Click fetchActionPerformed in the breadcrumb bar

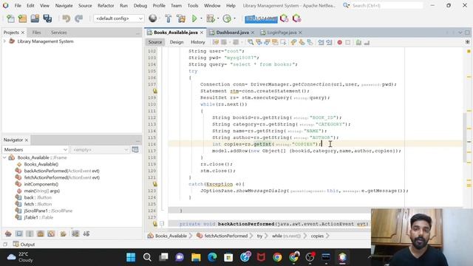[225, 236]
